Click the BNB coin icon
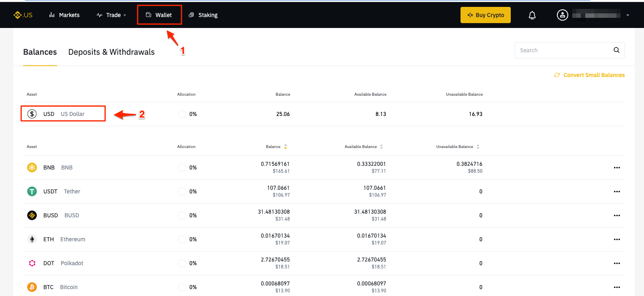644x296 pixels. pyautogui.click(x=32, y=167)
